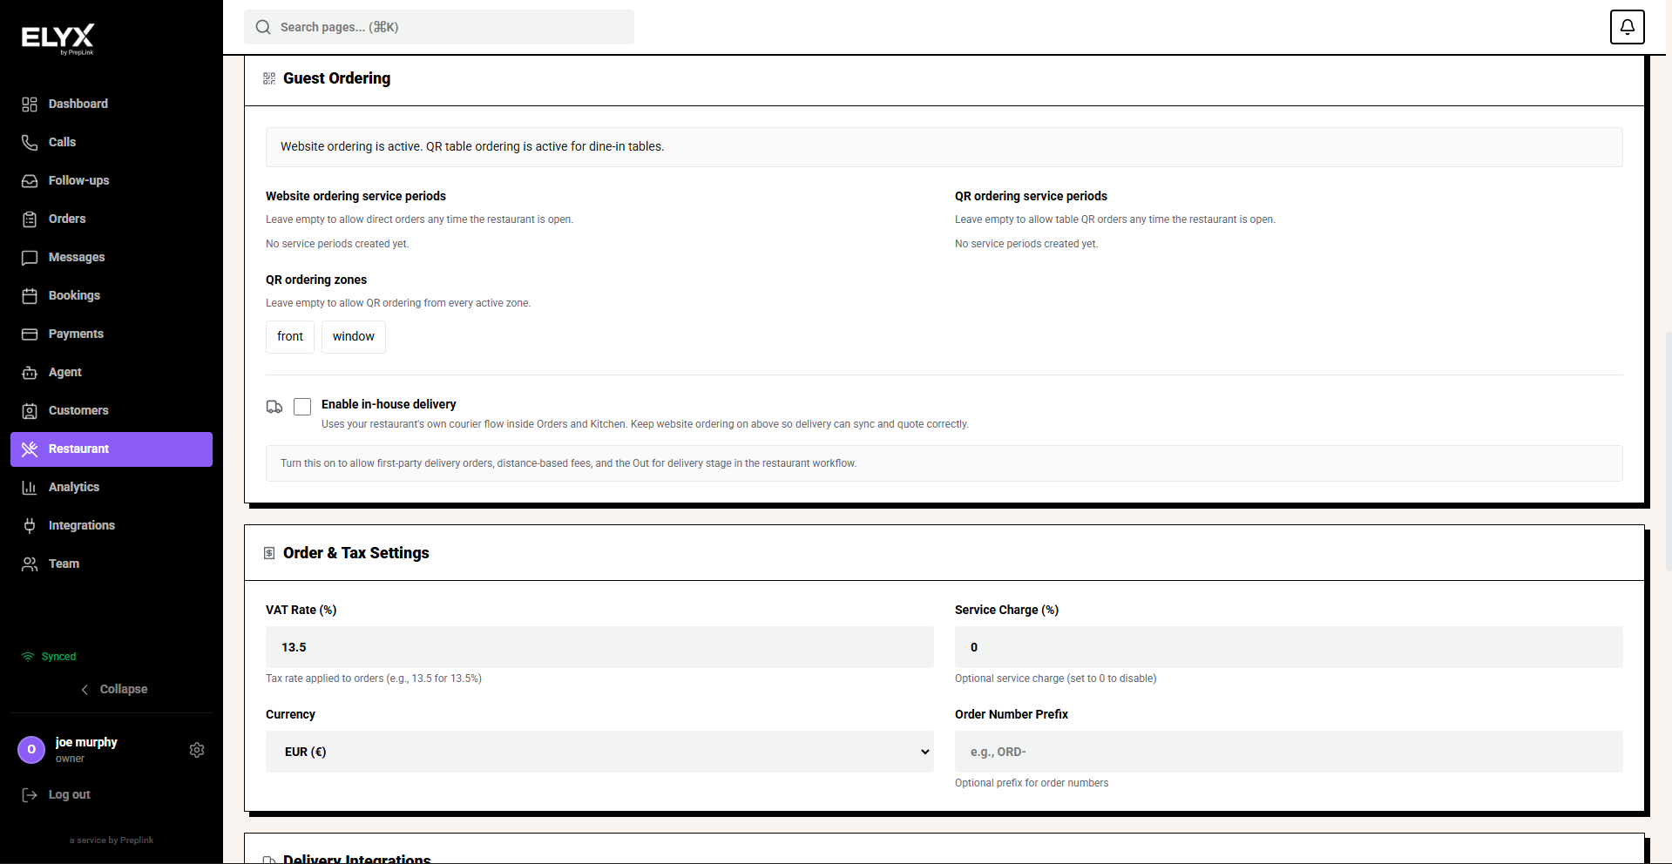Click 'Enable in-house delivery' label
This screenshot has height=864, width=1672.
coord(389,404)
